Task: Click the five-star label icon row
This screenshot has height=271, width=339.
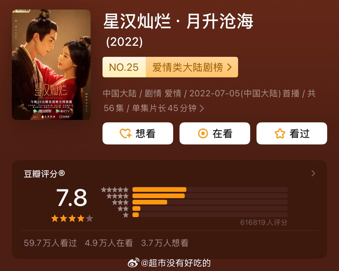Action: pyautogui.click(x=115, y=189)
